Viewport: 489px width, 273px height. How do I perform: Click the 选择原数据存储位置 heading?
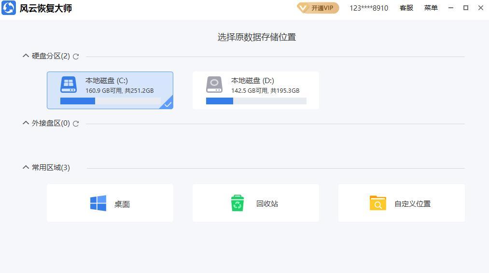click(257, 37)
